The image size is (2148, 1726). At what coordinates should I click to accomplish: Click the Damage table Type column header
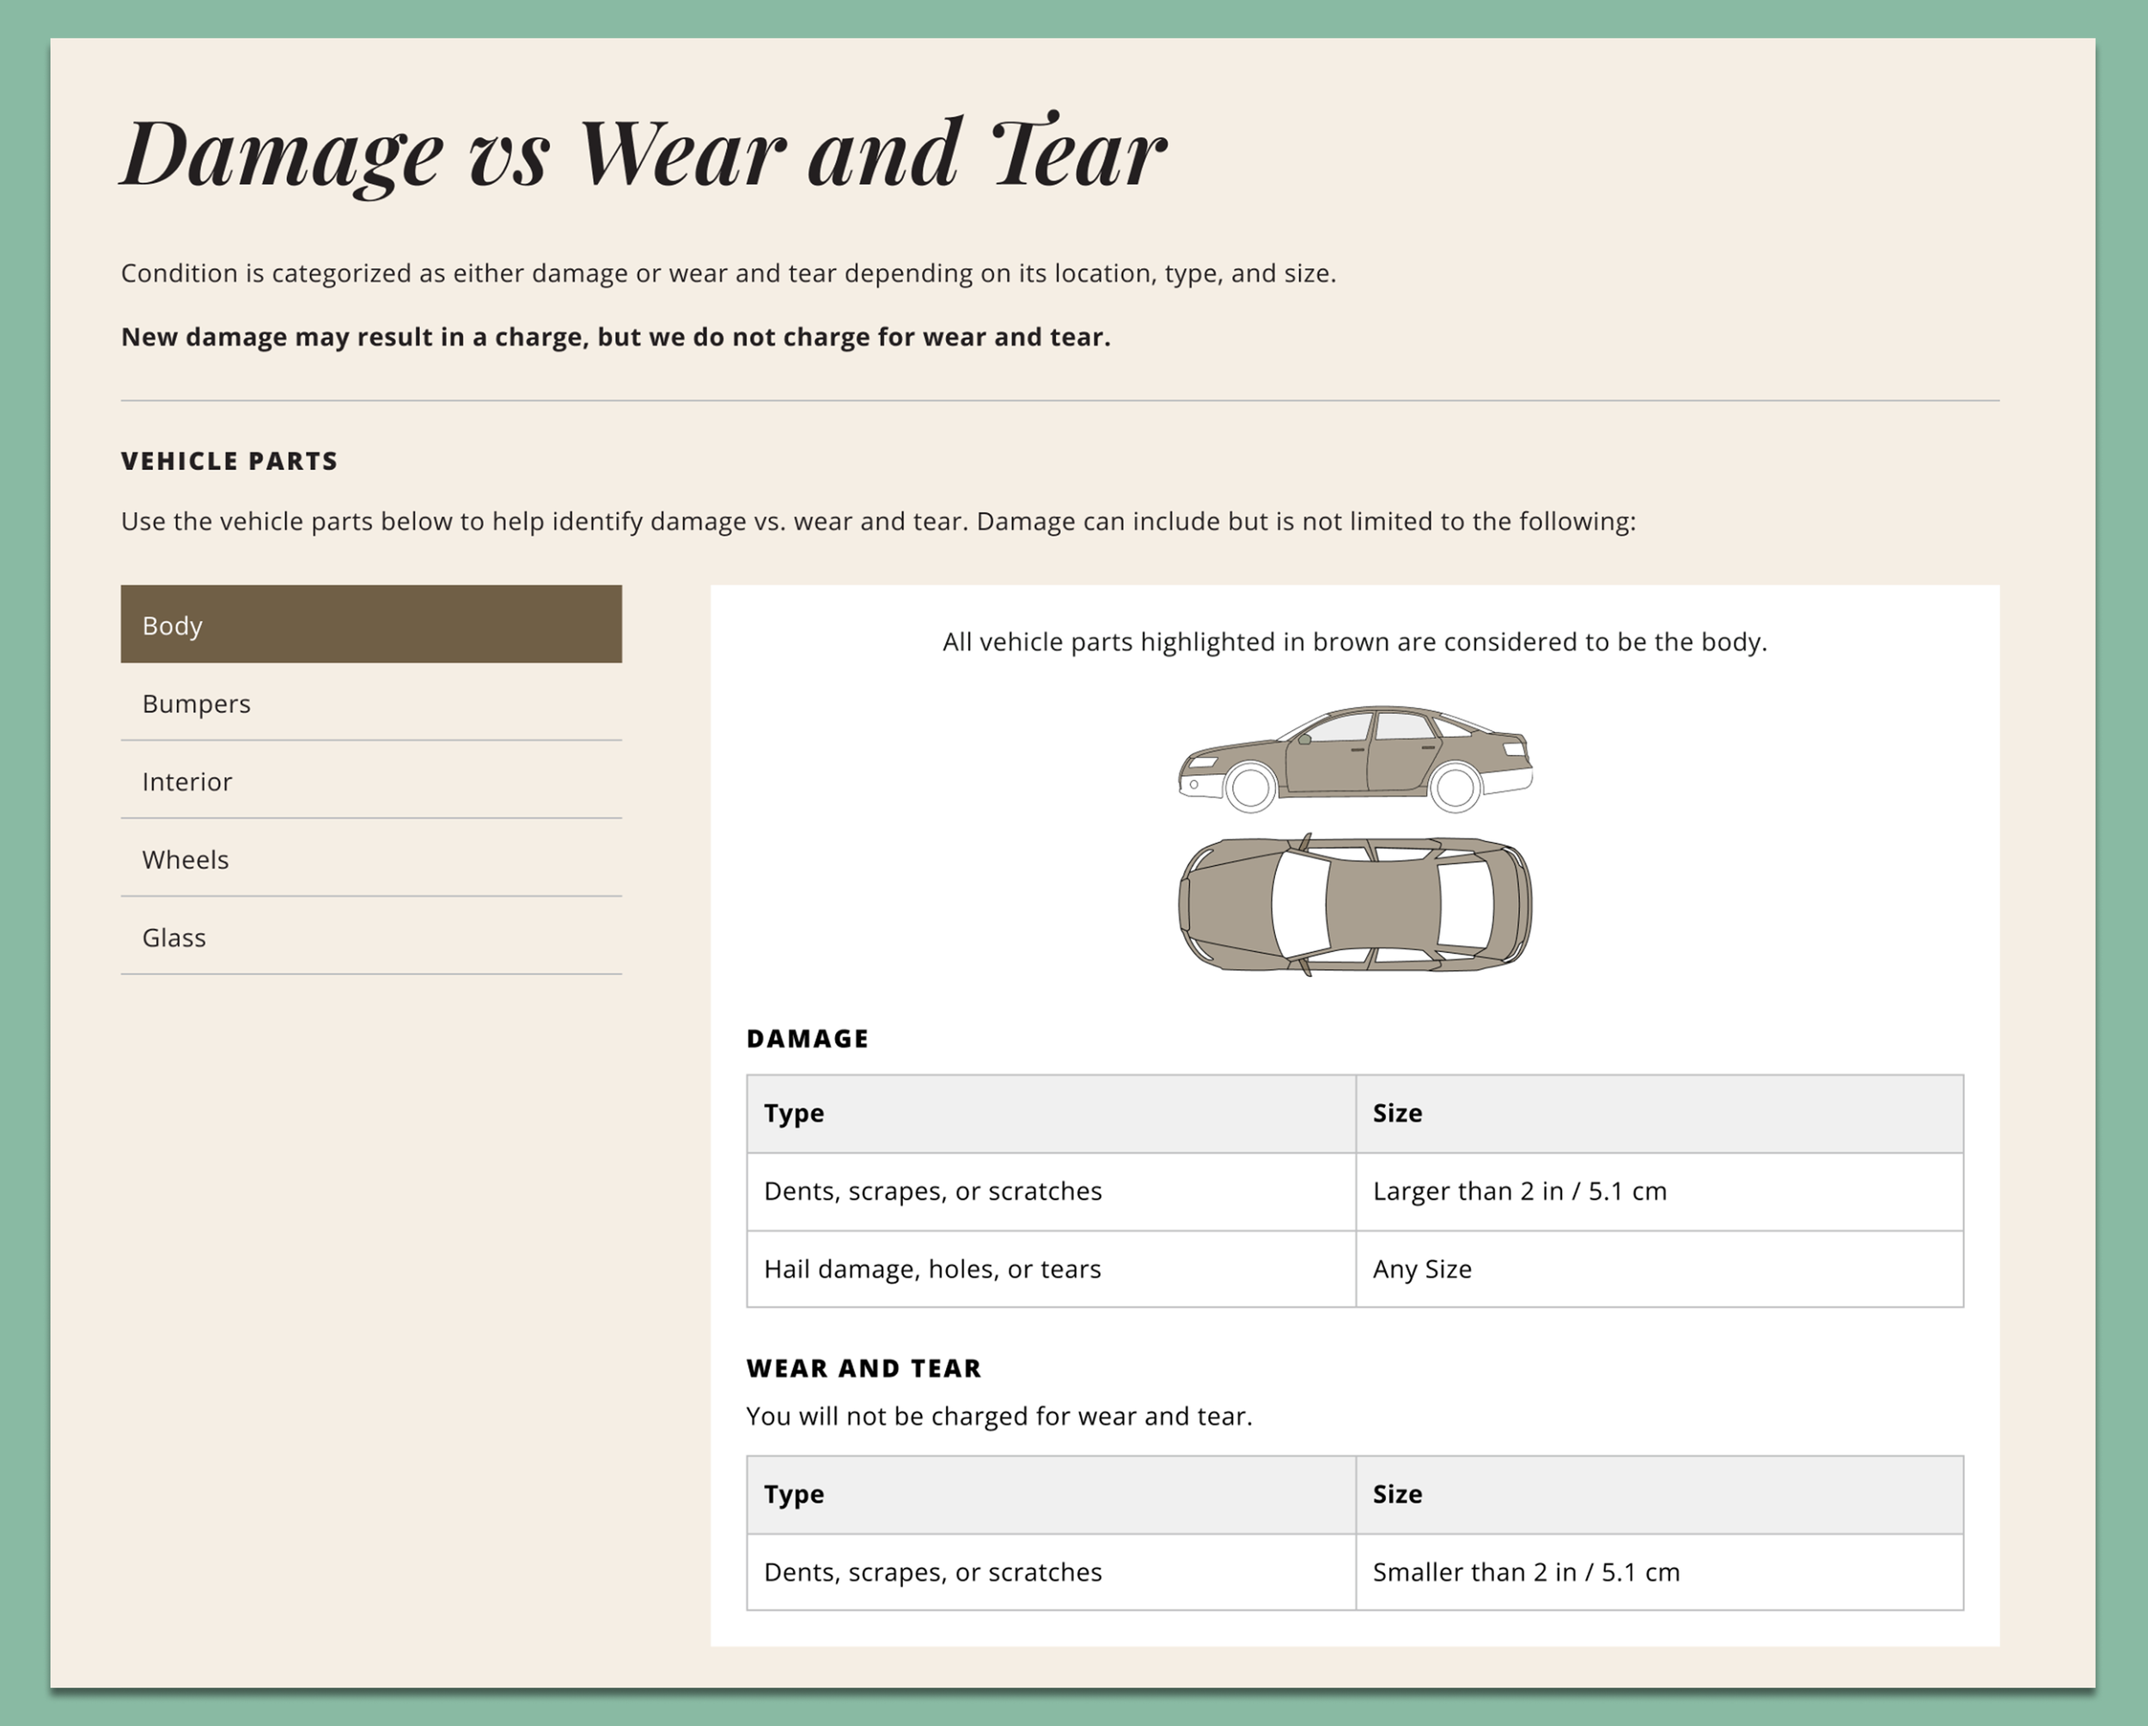click(794, 1113)
